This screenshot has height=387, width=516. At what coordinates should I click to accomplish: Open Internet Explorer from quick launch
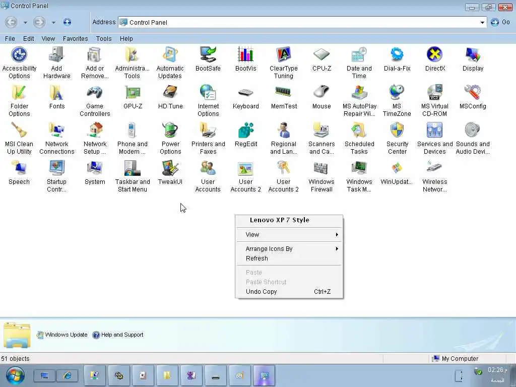[68, 375]
